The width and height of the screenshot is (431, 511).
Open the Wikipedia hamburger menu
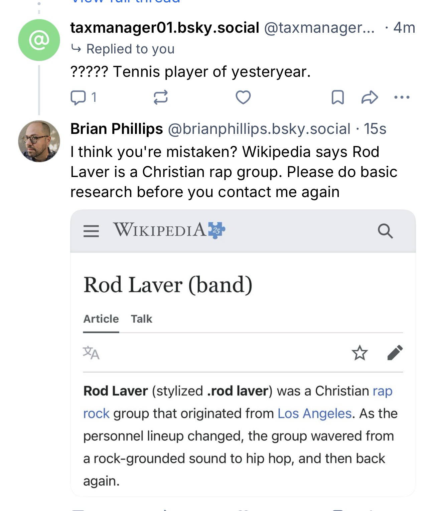[x=91, y=231]
